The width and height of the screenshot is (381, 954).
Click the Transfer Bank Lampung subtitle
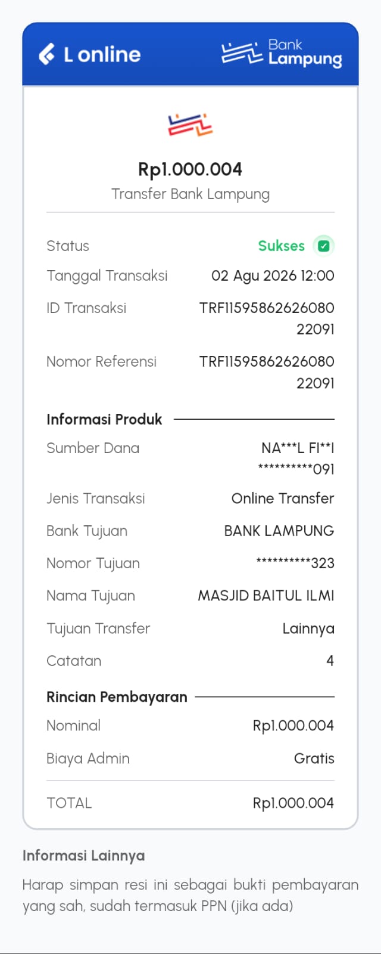190,194
